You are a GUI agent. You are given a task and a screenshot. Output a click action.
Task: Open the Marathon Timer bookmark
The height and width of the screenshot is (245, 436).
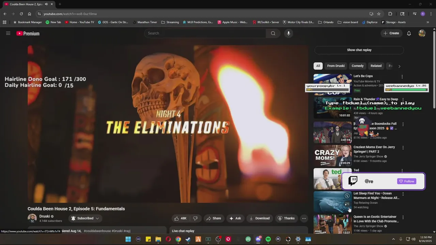145,22
